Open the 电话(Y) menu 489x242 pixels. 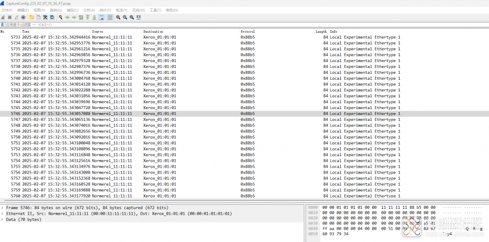coord(122,10)
